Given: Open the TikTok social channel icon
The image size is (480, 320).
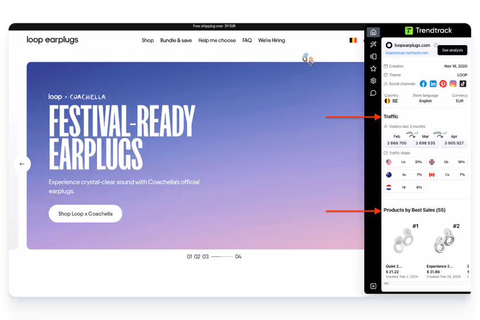Looking at the screenshot, I should [x=463, y=84].
